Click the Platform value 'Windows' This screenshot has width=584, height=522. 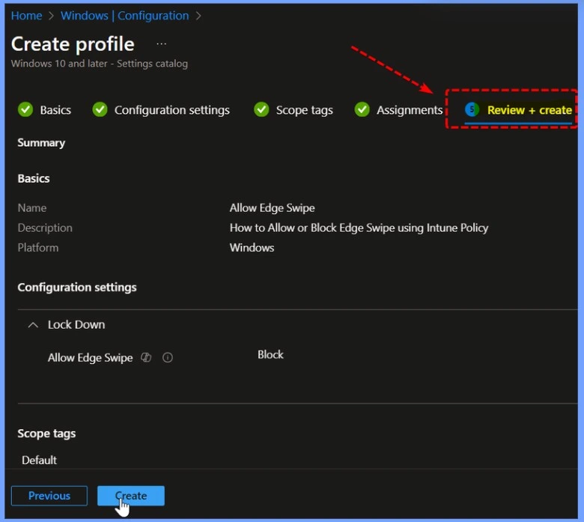252,248
